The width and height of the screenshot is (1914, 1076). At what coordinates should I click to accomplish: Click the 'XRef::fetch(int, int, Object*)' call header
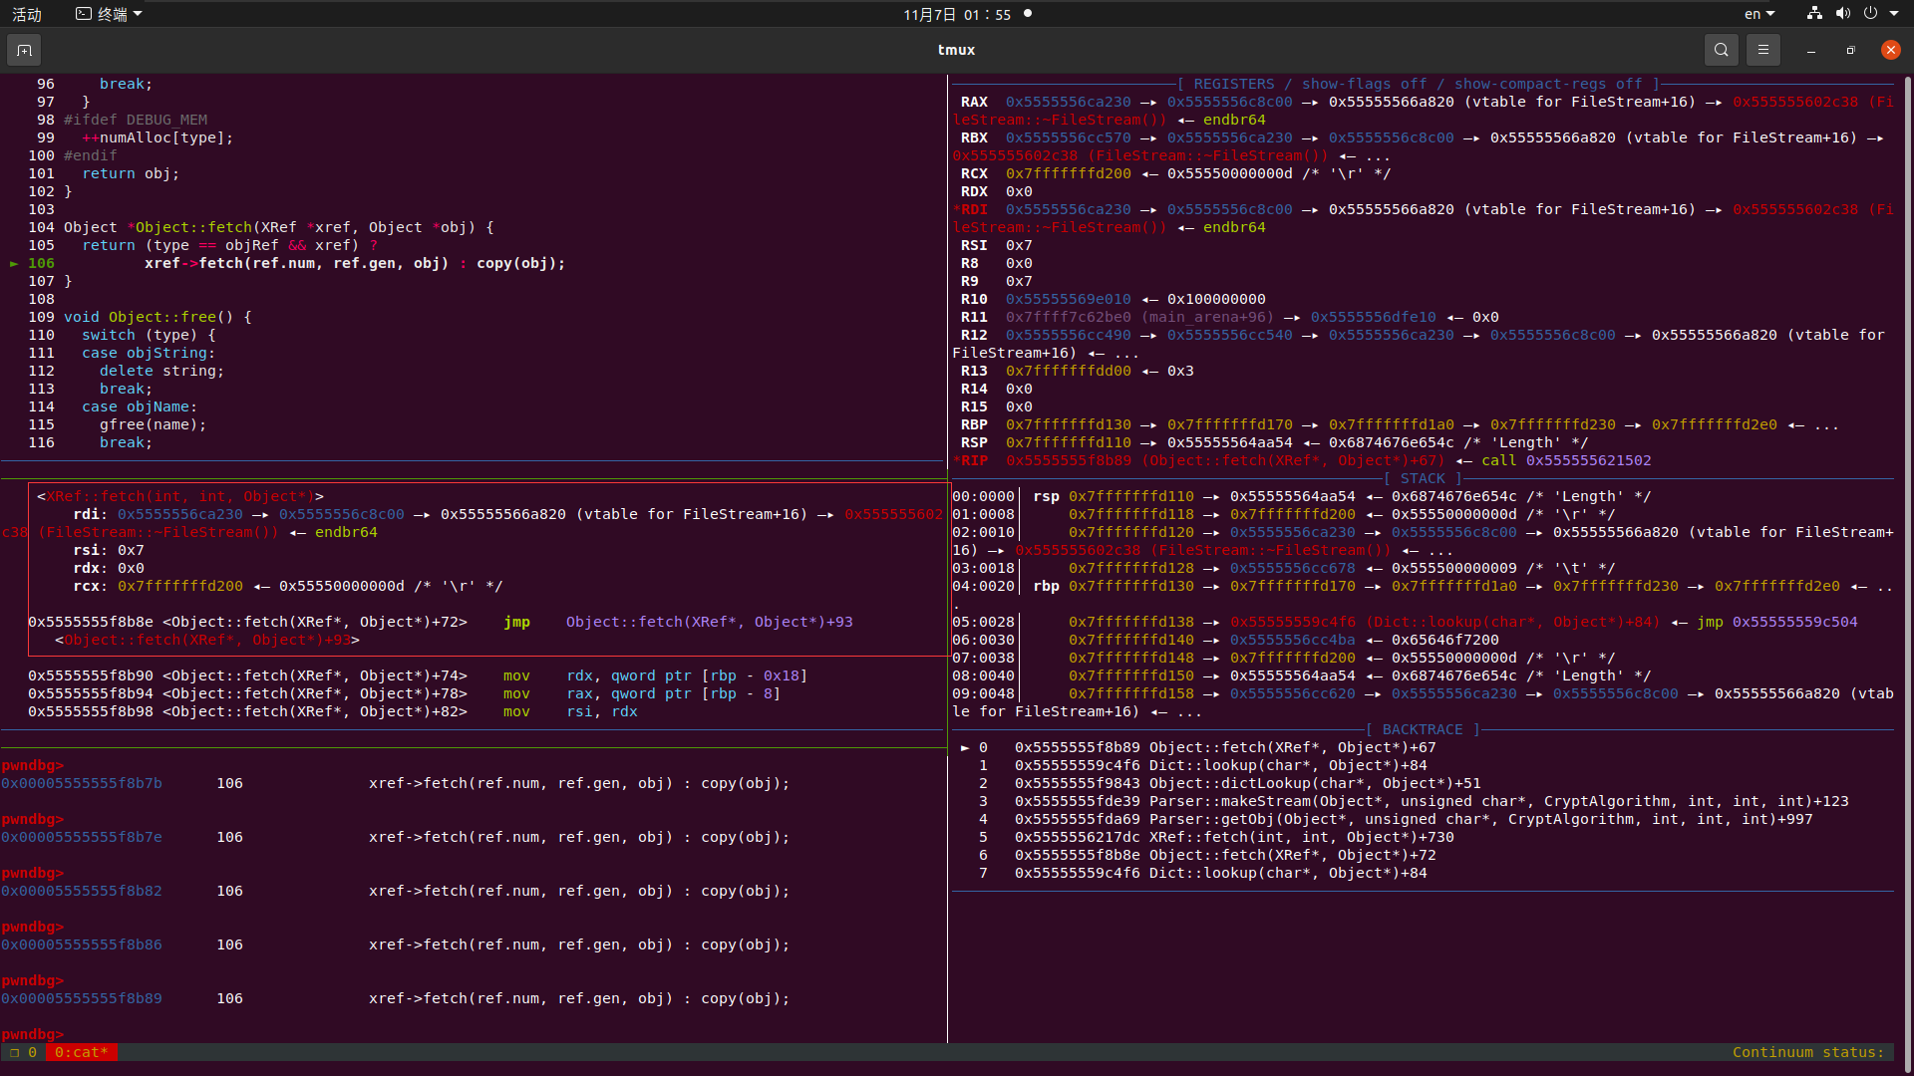pyautogui.click(x=180, y=497)
